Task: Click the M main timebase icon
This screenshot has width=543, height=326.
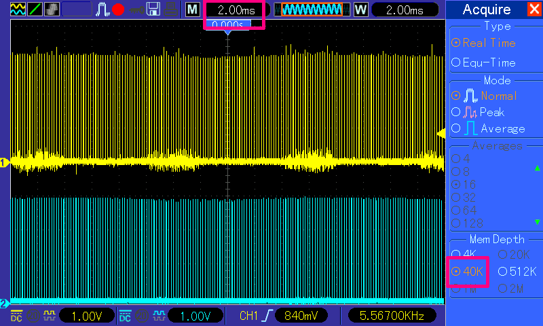Action: pos(193,10)
